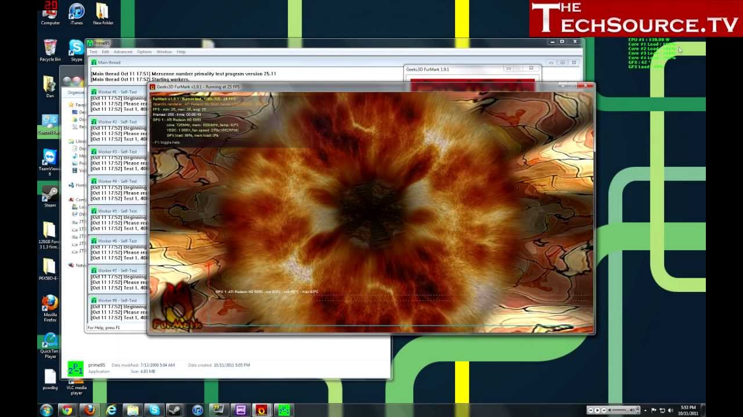Click the Windows Start button
743x417 pixels.
pyautogui.click(x=45, y=410)
